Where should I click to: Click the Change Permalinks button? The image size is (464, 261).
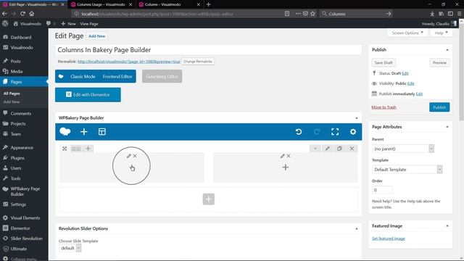(x=198, y=62)
